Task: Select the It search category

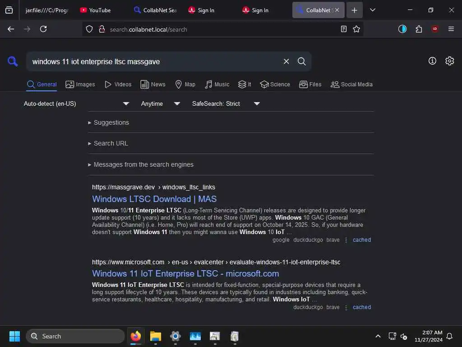Action: pyautogui.click(x=245, y=84)
